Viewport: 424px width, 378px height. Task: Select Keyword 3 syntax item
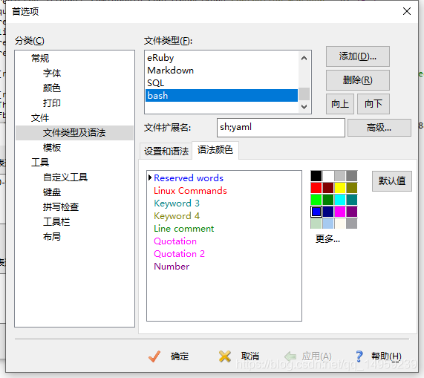[x=177, y=203]
